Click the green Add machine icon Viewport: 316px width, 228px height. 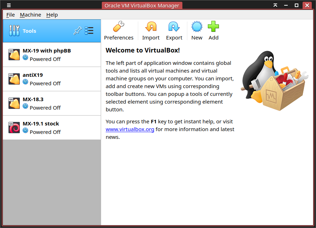pos(213,26)
